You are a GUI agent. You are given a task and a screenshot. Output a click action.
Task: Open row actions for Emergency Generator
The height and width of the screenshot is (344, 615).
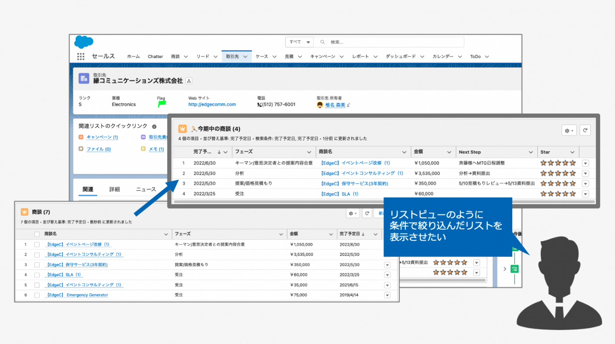tap(387, 295)
